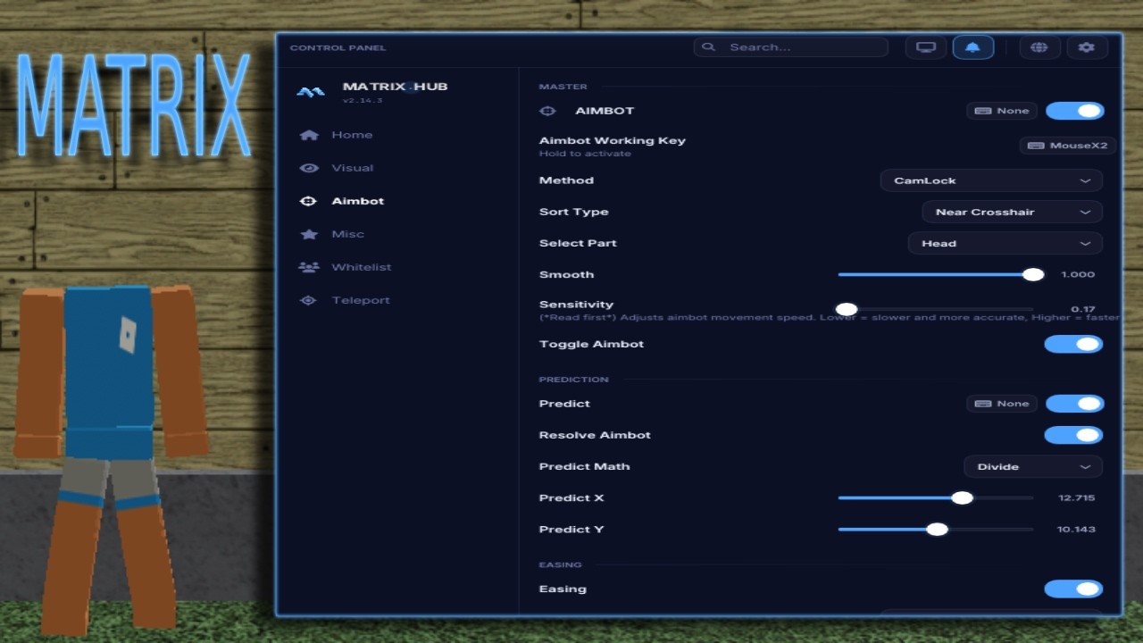Click the globe icon in header
The width and height of the screenshot is (1143, 643).
(x=1039, y=47)
